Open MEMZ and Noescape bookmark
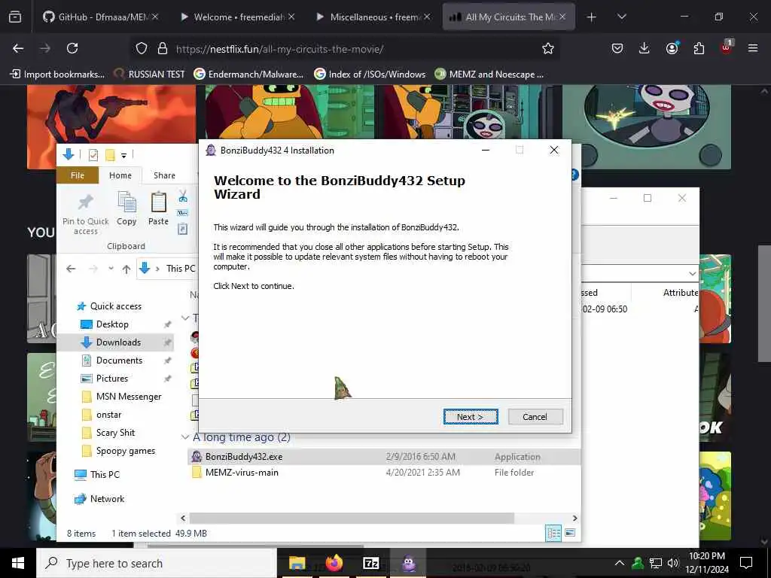The image size is (771, 578). [489, 75]
